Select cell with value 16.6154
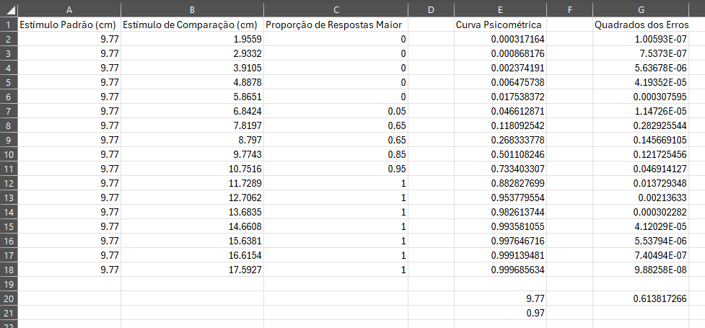This screenshot has width=705, height=328. coord(192,255)
